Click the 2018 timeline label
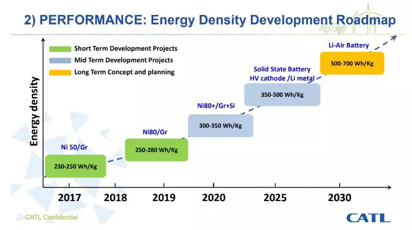Viewport: 412px width, 230px height. click(115, 198)
